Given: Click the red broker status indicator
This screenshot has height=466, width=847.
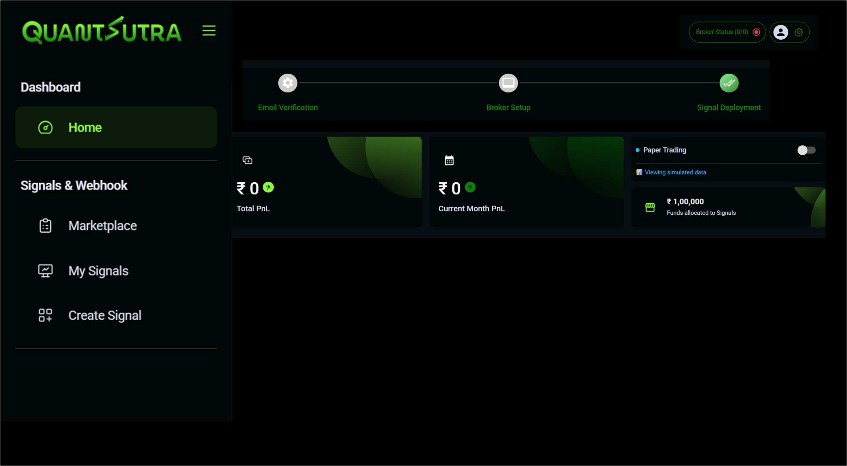Looking at the screenshot, I should [x=756, y=32].
